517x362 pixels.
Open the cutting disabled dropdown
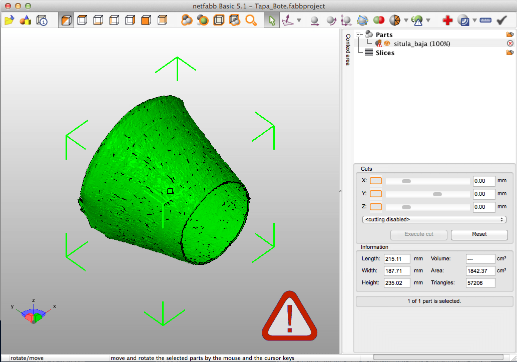(x=433, y=219)
